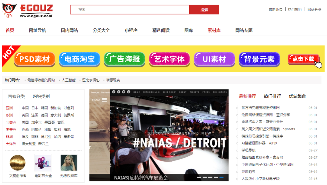The image size is (327, 185).
Task: Select 日本 under the 亚洲 category
Action: tap(35, 108)
